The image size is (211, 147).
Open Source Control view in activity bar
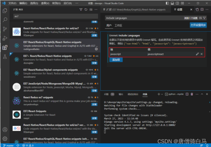[x=5, y=29]
